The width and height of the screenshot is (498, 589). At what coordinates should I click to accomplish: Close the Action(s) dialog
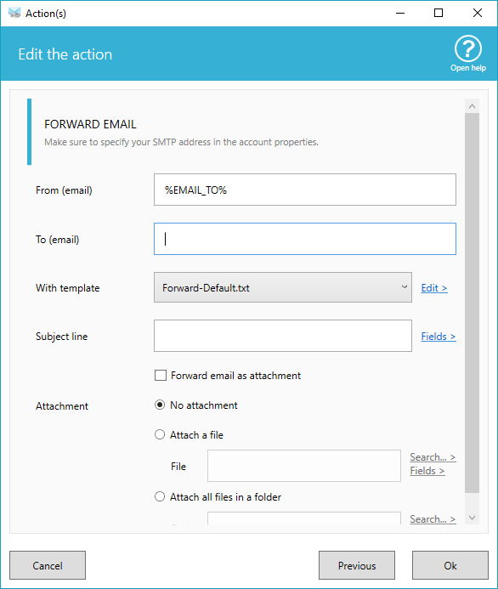tap(478, 13)
